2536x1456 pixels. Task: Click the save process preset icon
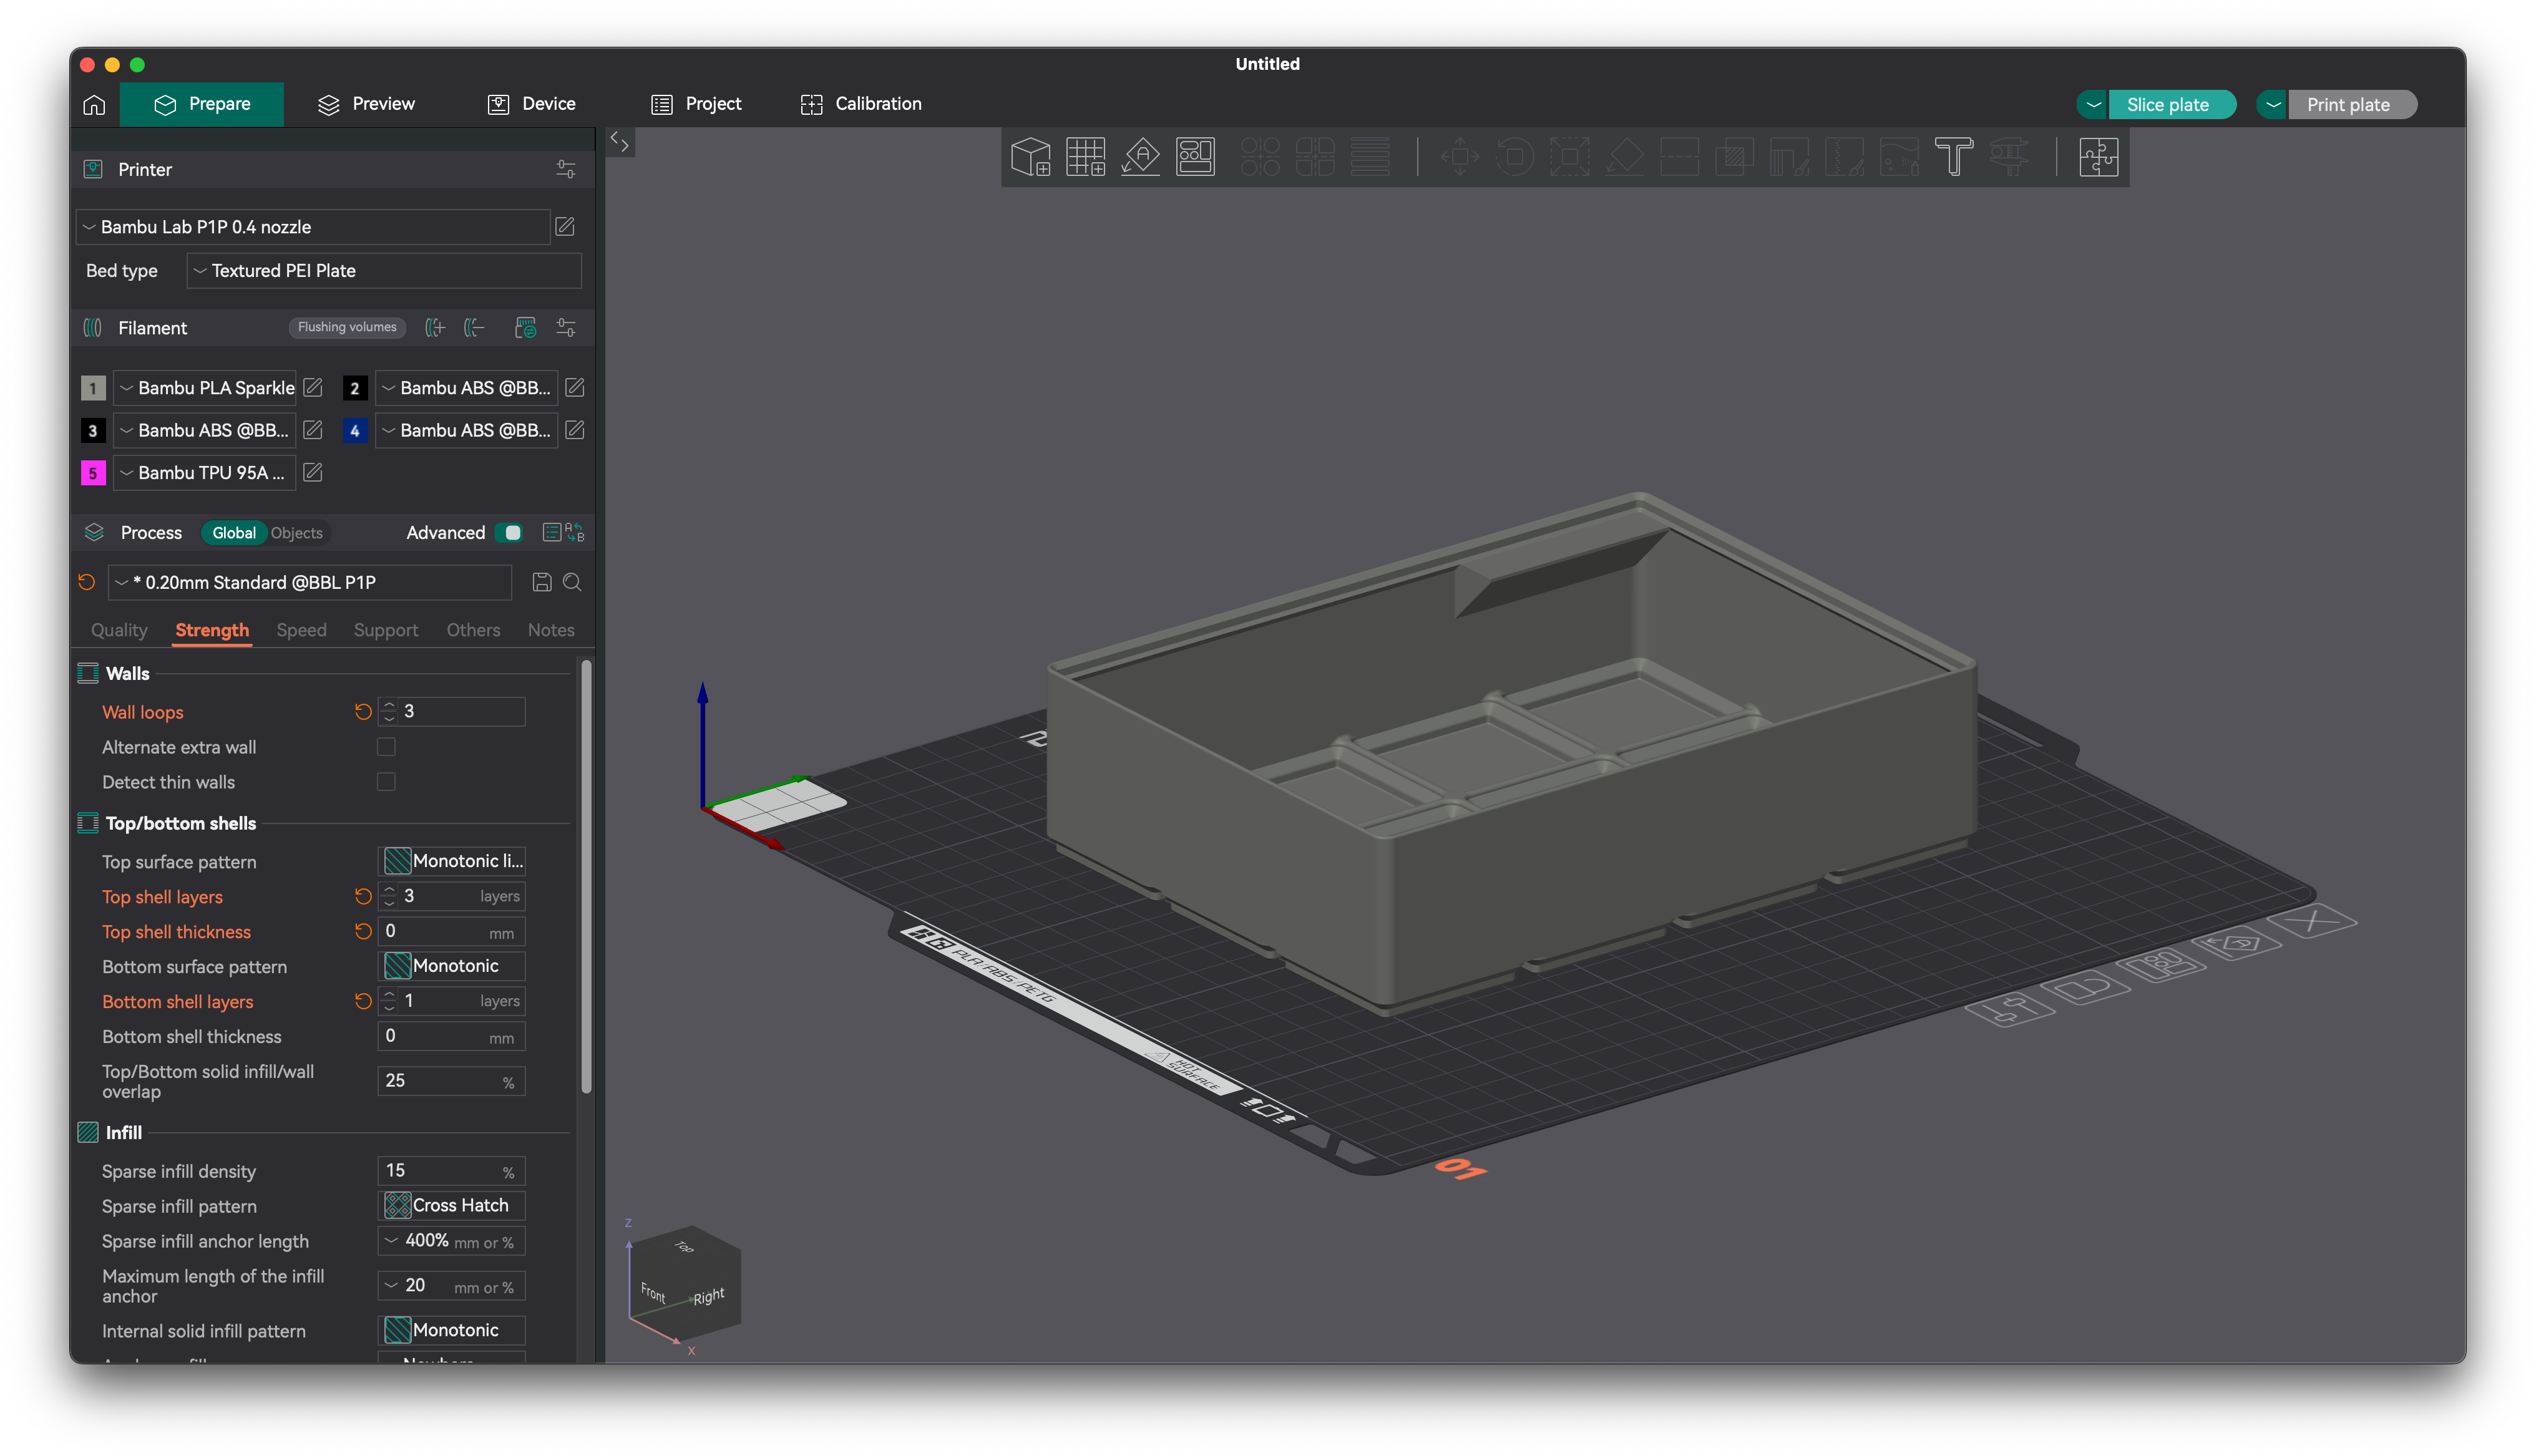click(x=543, y=582)
